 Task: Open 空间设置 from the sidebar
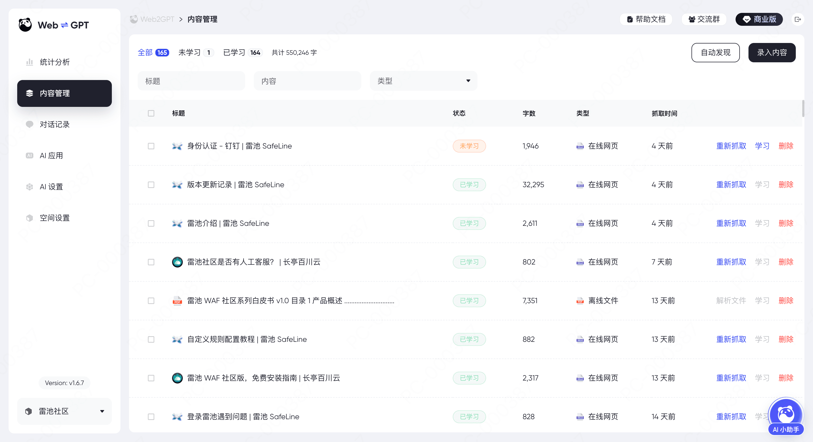55,218
